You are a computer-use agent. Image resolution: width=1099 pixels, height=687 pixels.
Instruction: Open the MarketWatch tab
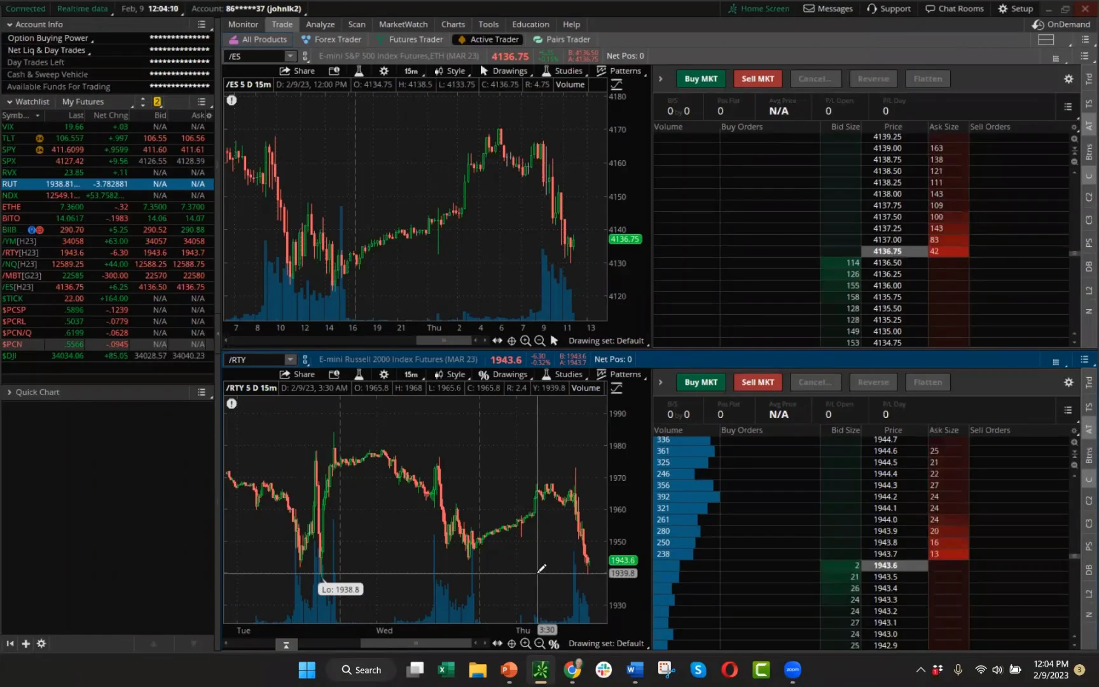pos(403,24)
